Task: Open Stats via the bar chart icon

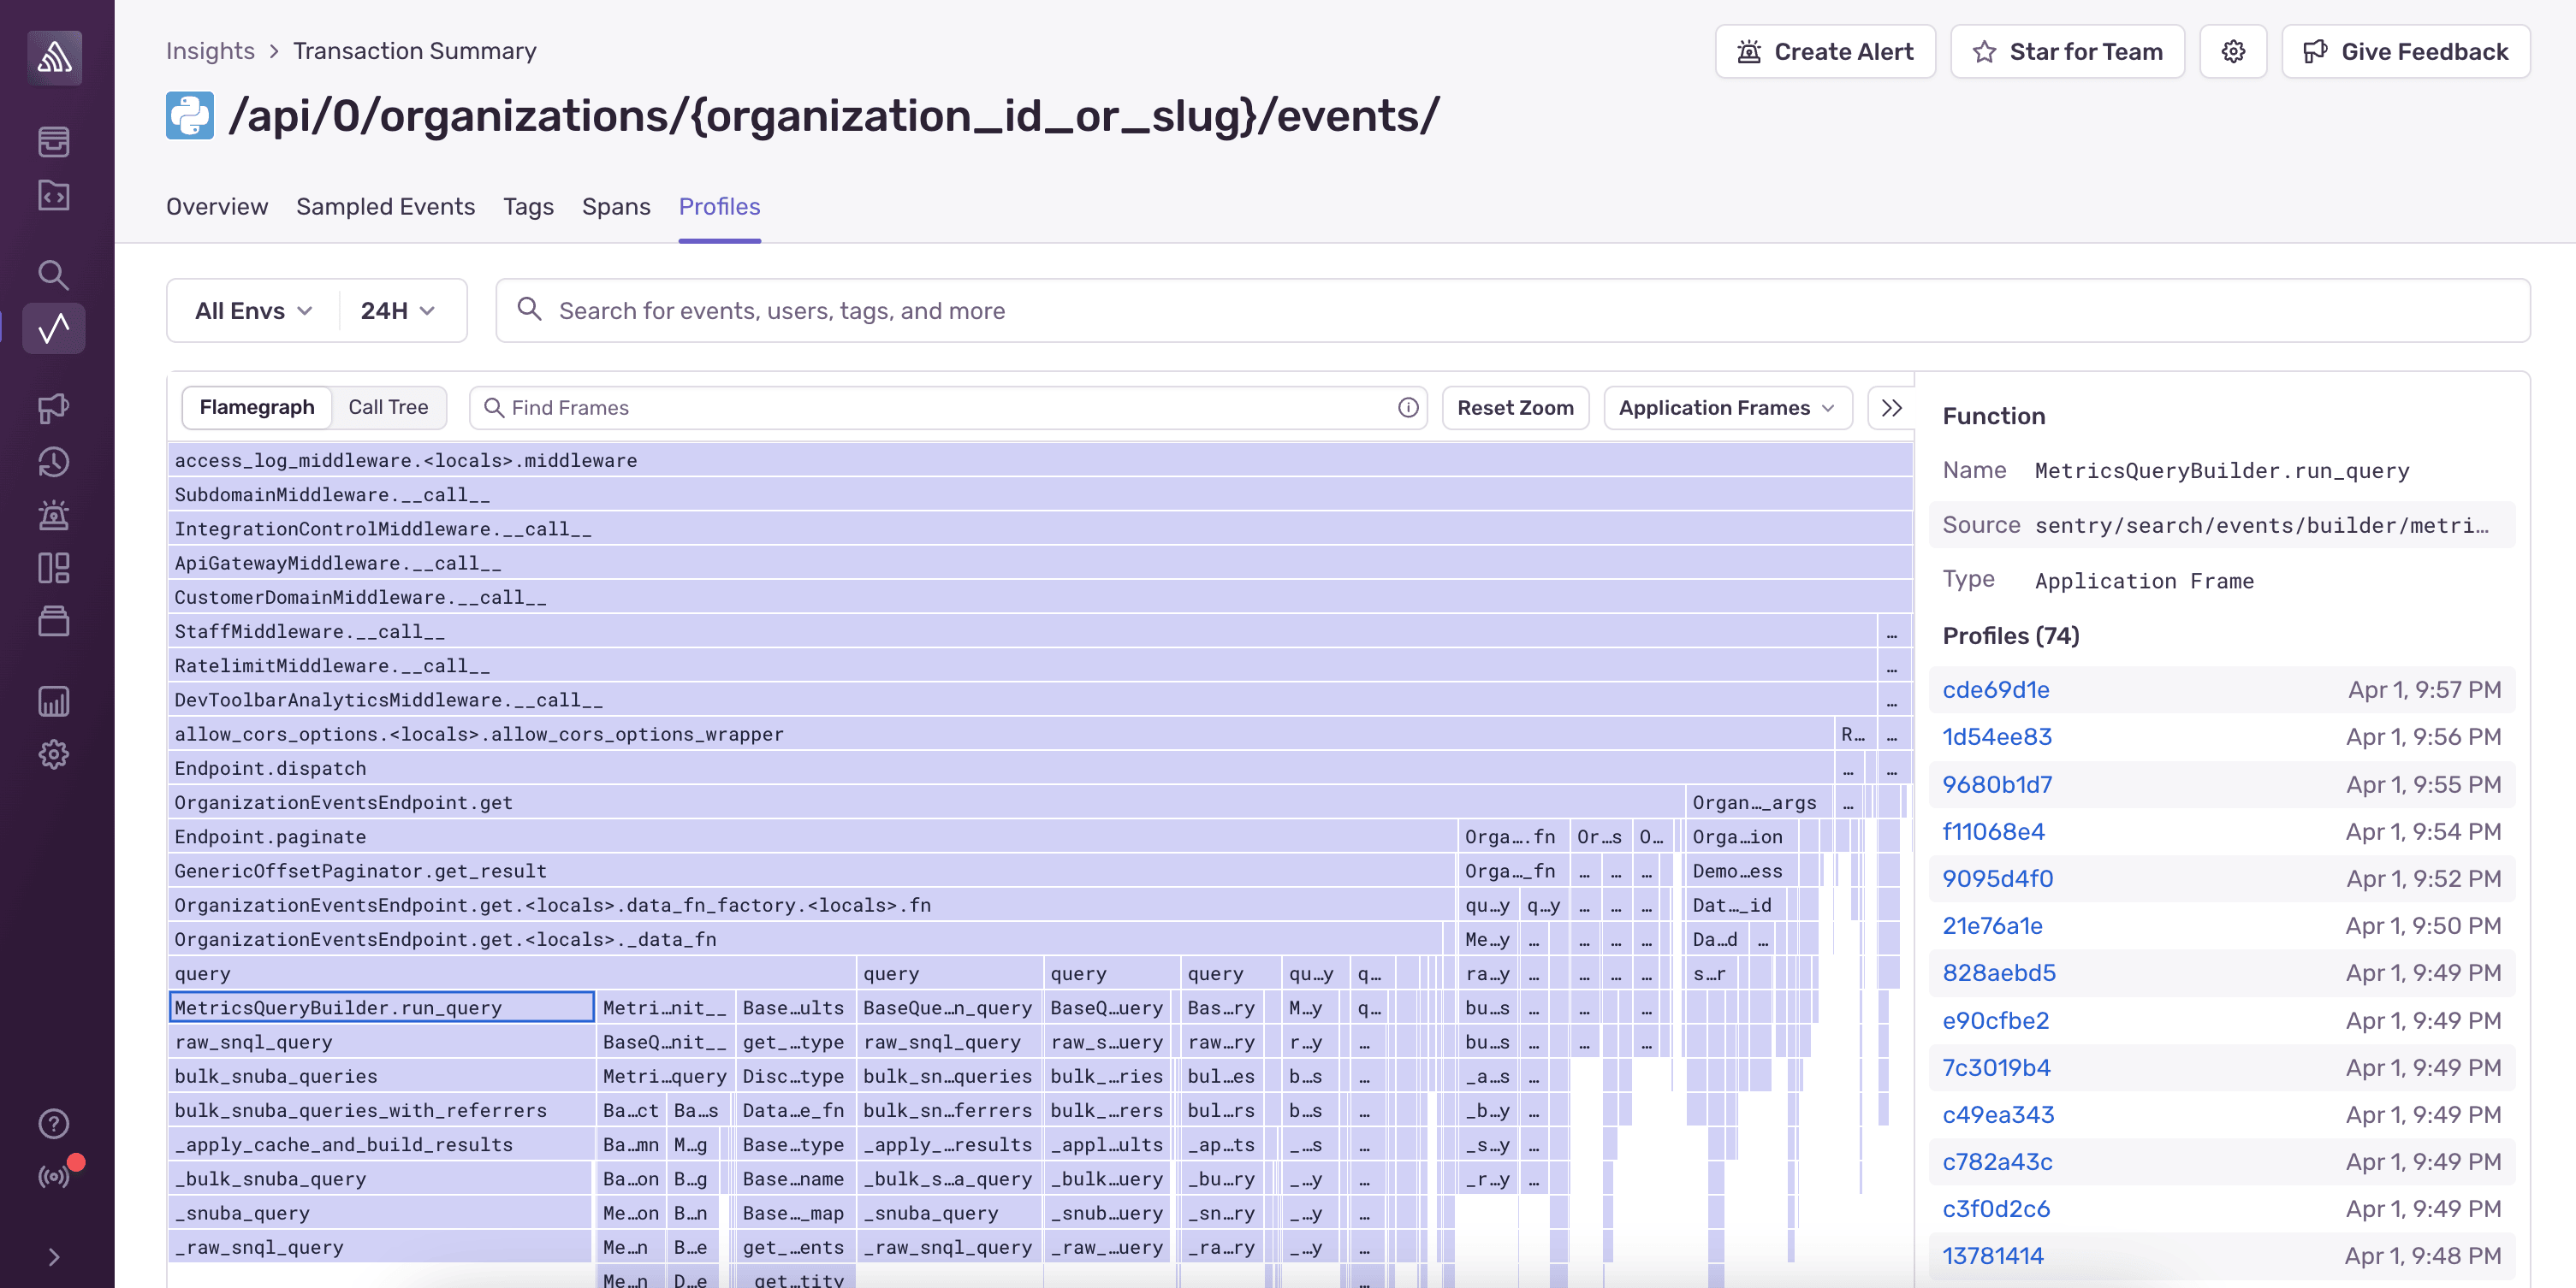Action: (53, 701)
